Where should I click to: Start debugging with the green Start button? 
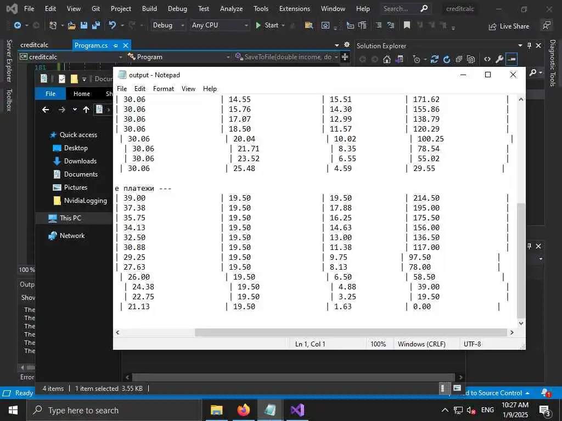(x=267, y=25)
